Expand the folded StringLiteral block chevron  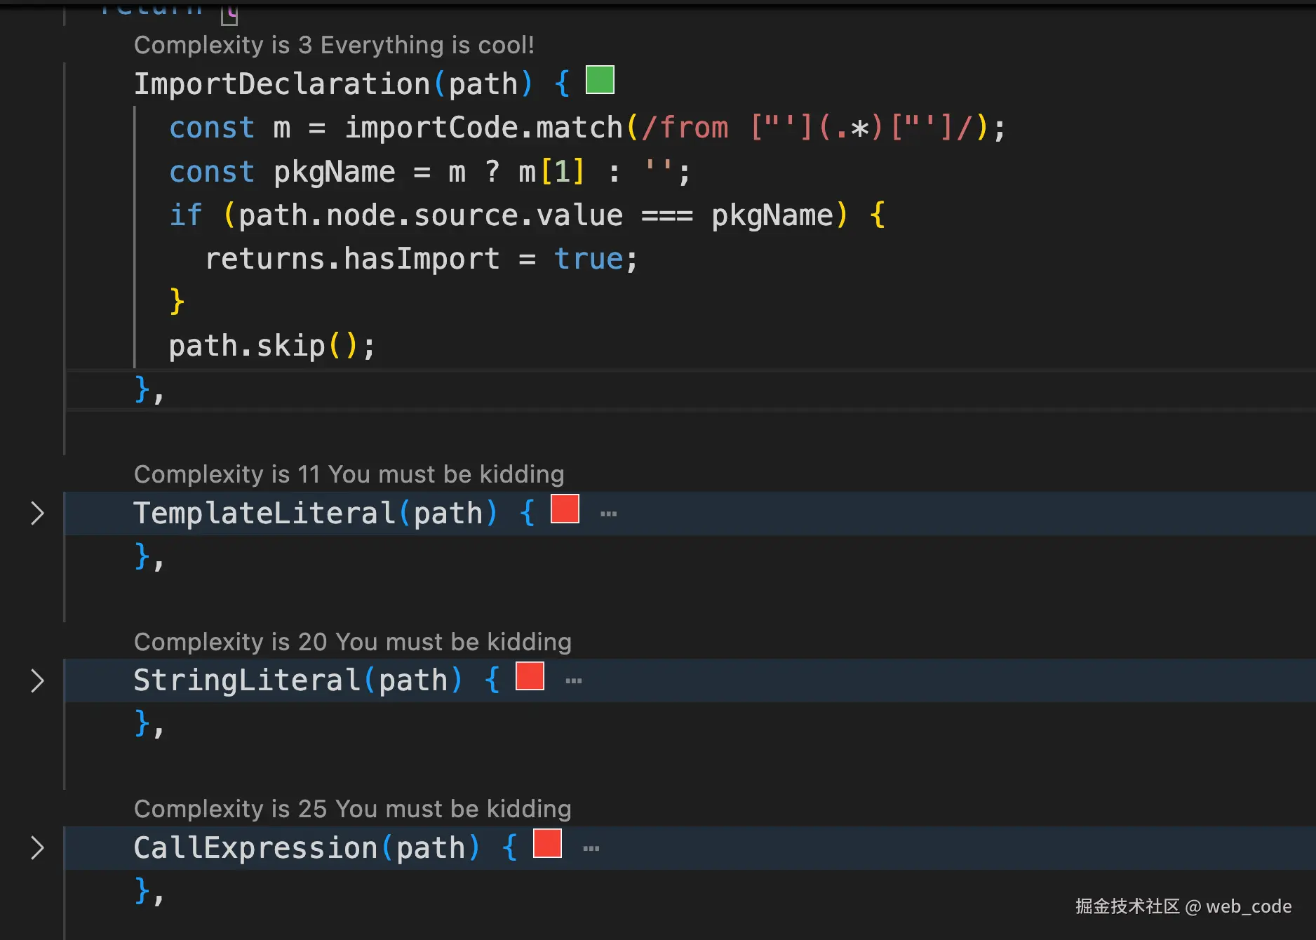tap(38, 680)
